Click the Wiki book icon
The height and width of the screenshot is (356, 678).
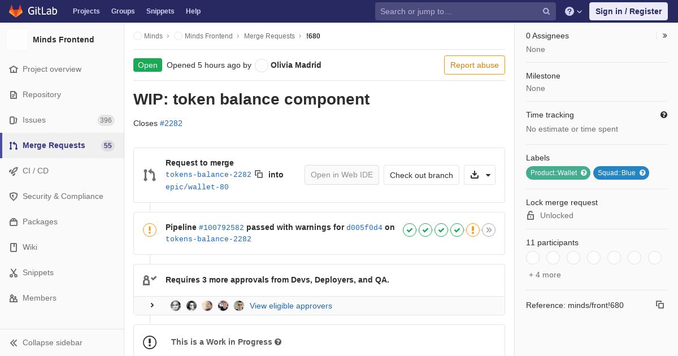14,247
